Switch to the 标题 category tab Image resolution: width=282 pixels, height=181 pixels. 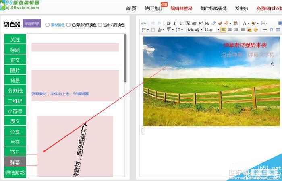pyautogui.click(x=15, y=50)
